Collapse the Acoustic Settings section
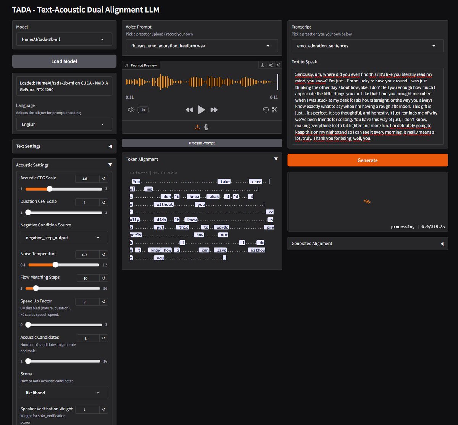The width and height of the screenshot is (458, 425). coord(64,165)
